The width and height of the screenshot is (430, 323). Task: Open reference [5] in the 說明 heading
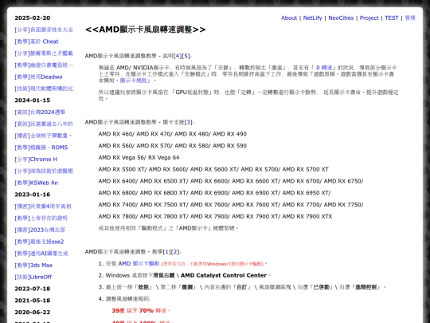(186, 56)
